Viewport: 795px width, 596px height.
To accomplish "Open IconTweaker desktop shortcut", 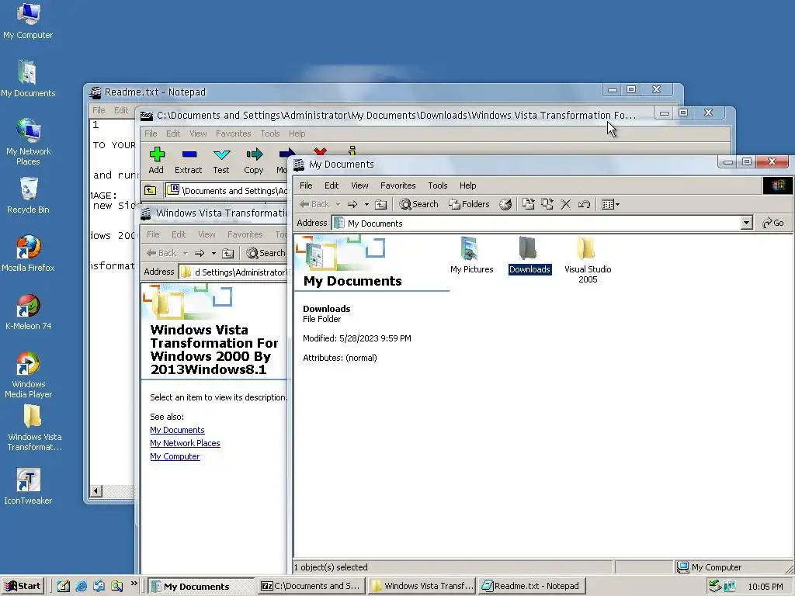I will tap(29, 487).
